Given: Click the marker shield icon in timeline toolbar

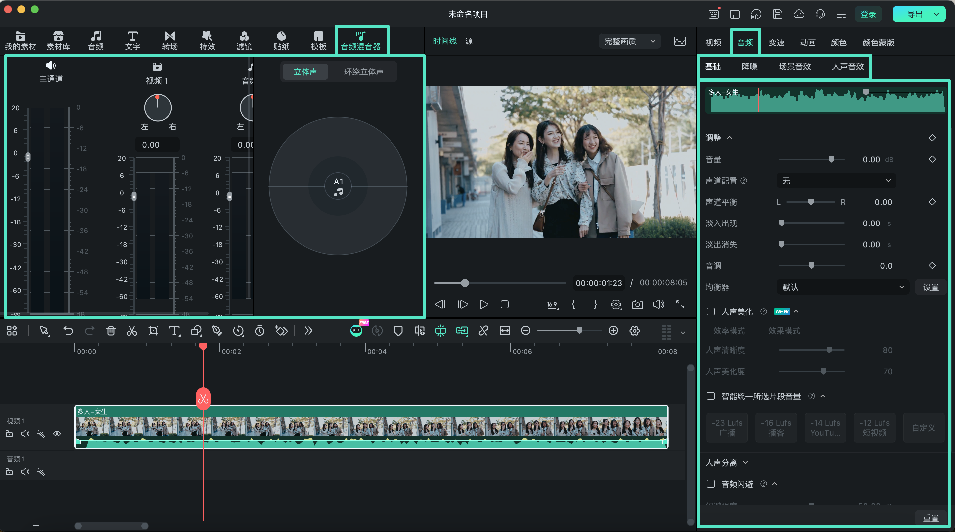Looking at the screenshot, I should tap(398, 331).
